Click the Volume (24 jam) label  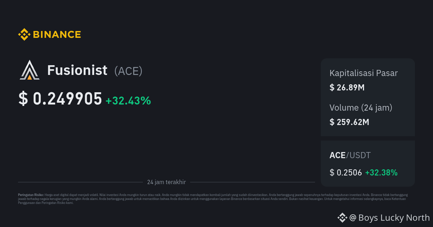(361, 107)
